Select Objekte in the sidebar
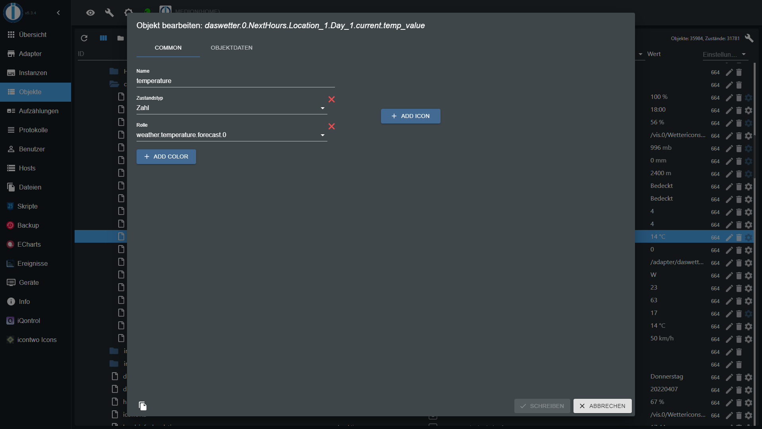762x429 pixels. [35, 92]
